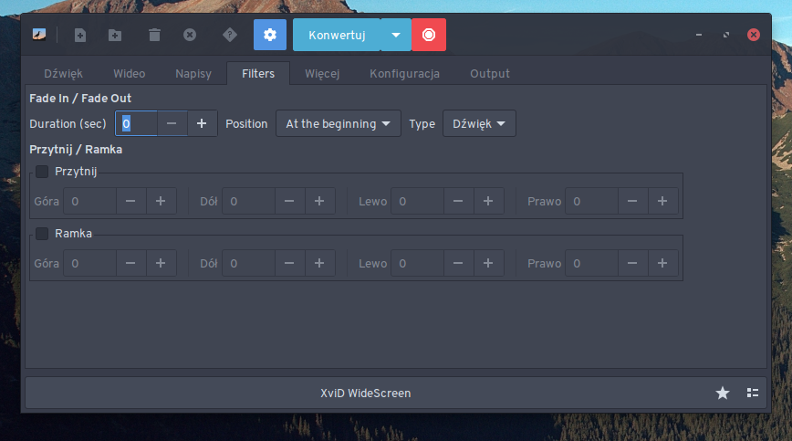Open the Output tab
The height and width of the screenshot is (441, 792).
click(x=490, y=74)
